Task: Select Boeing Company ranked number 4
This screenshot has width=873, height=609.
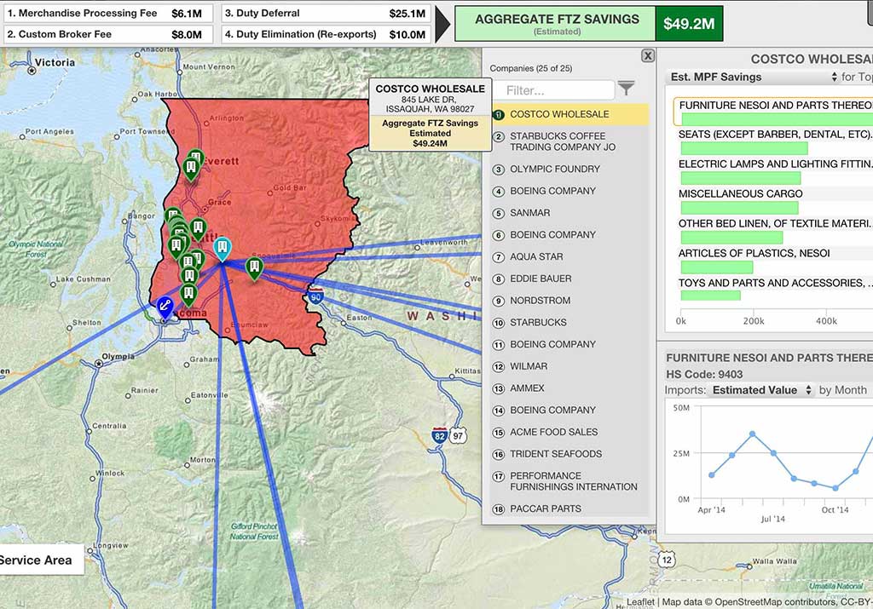Action: pos(570,191)
